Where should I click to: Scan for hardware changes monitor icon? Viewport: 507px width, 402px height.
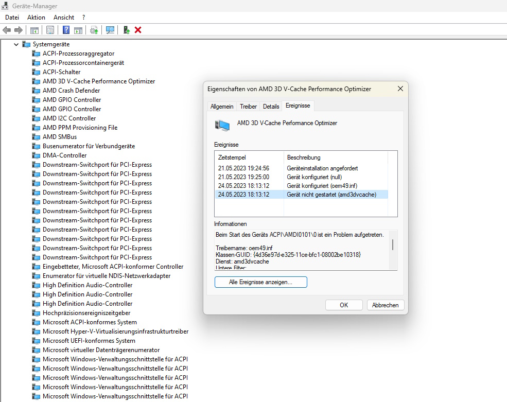tap(110, 30)
